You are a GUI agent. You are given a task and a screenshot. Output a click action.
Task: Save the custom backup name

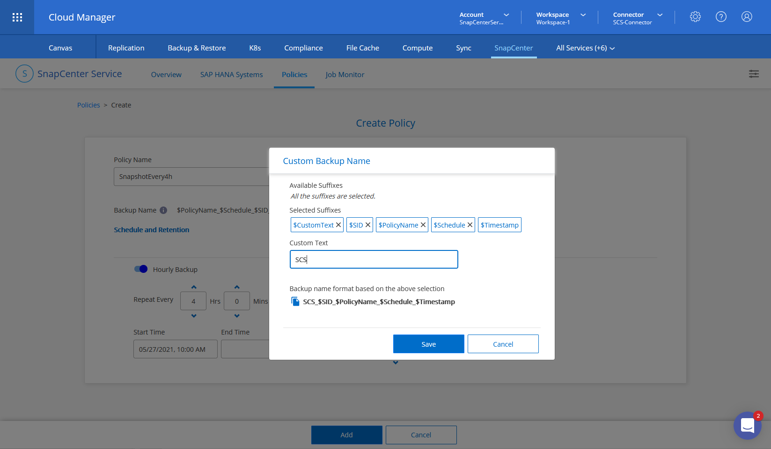click(428, 344)
